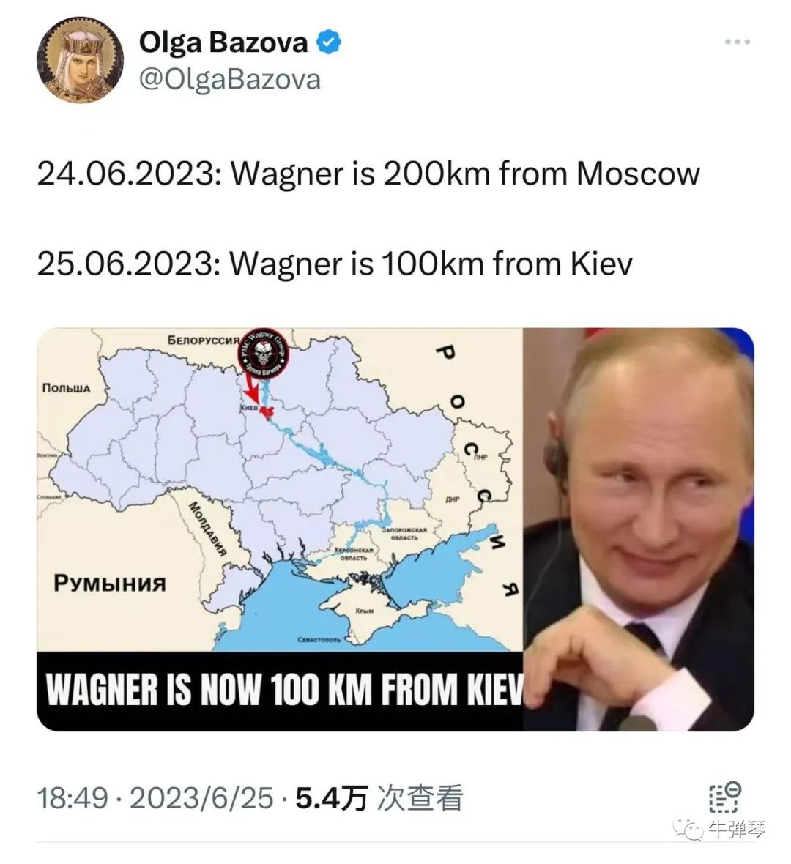Click the Крым label on the map
The height and width of the screenshot is (864, 791).
pyautogui.click(x=364, y=611)
